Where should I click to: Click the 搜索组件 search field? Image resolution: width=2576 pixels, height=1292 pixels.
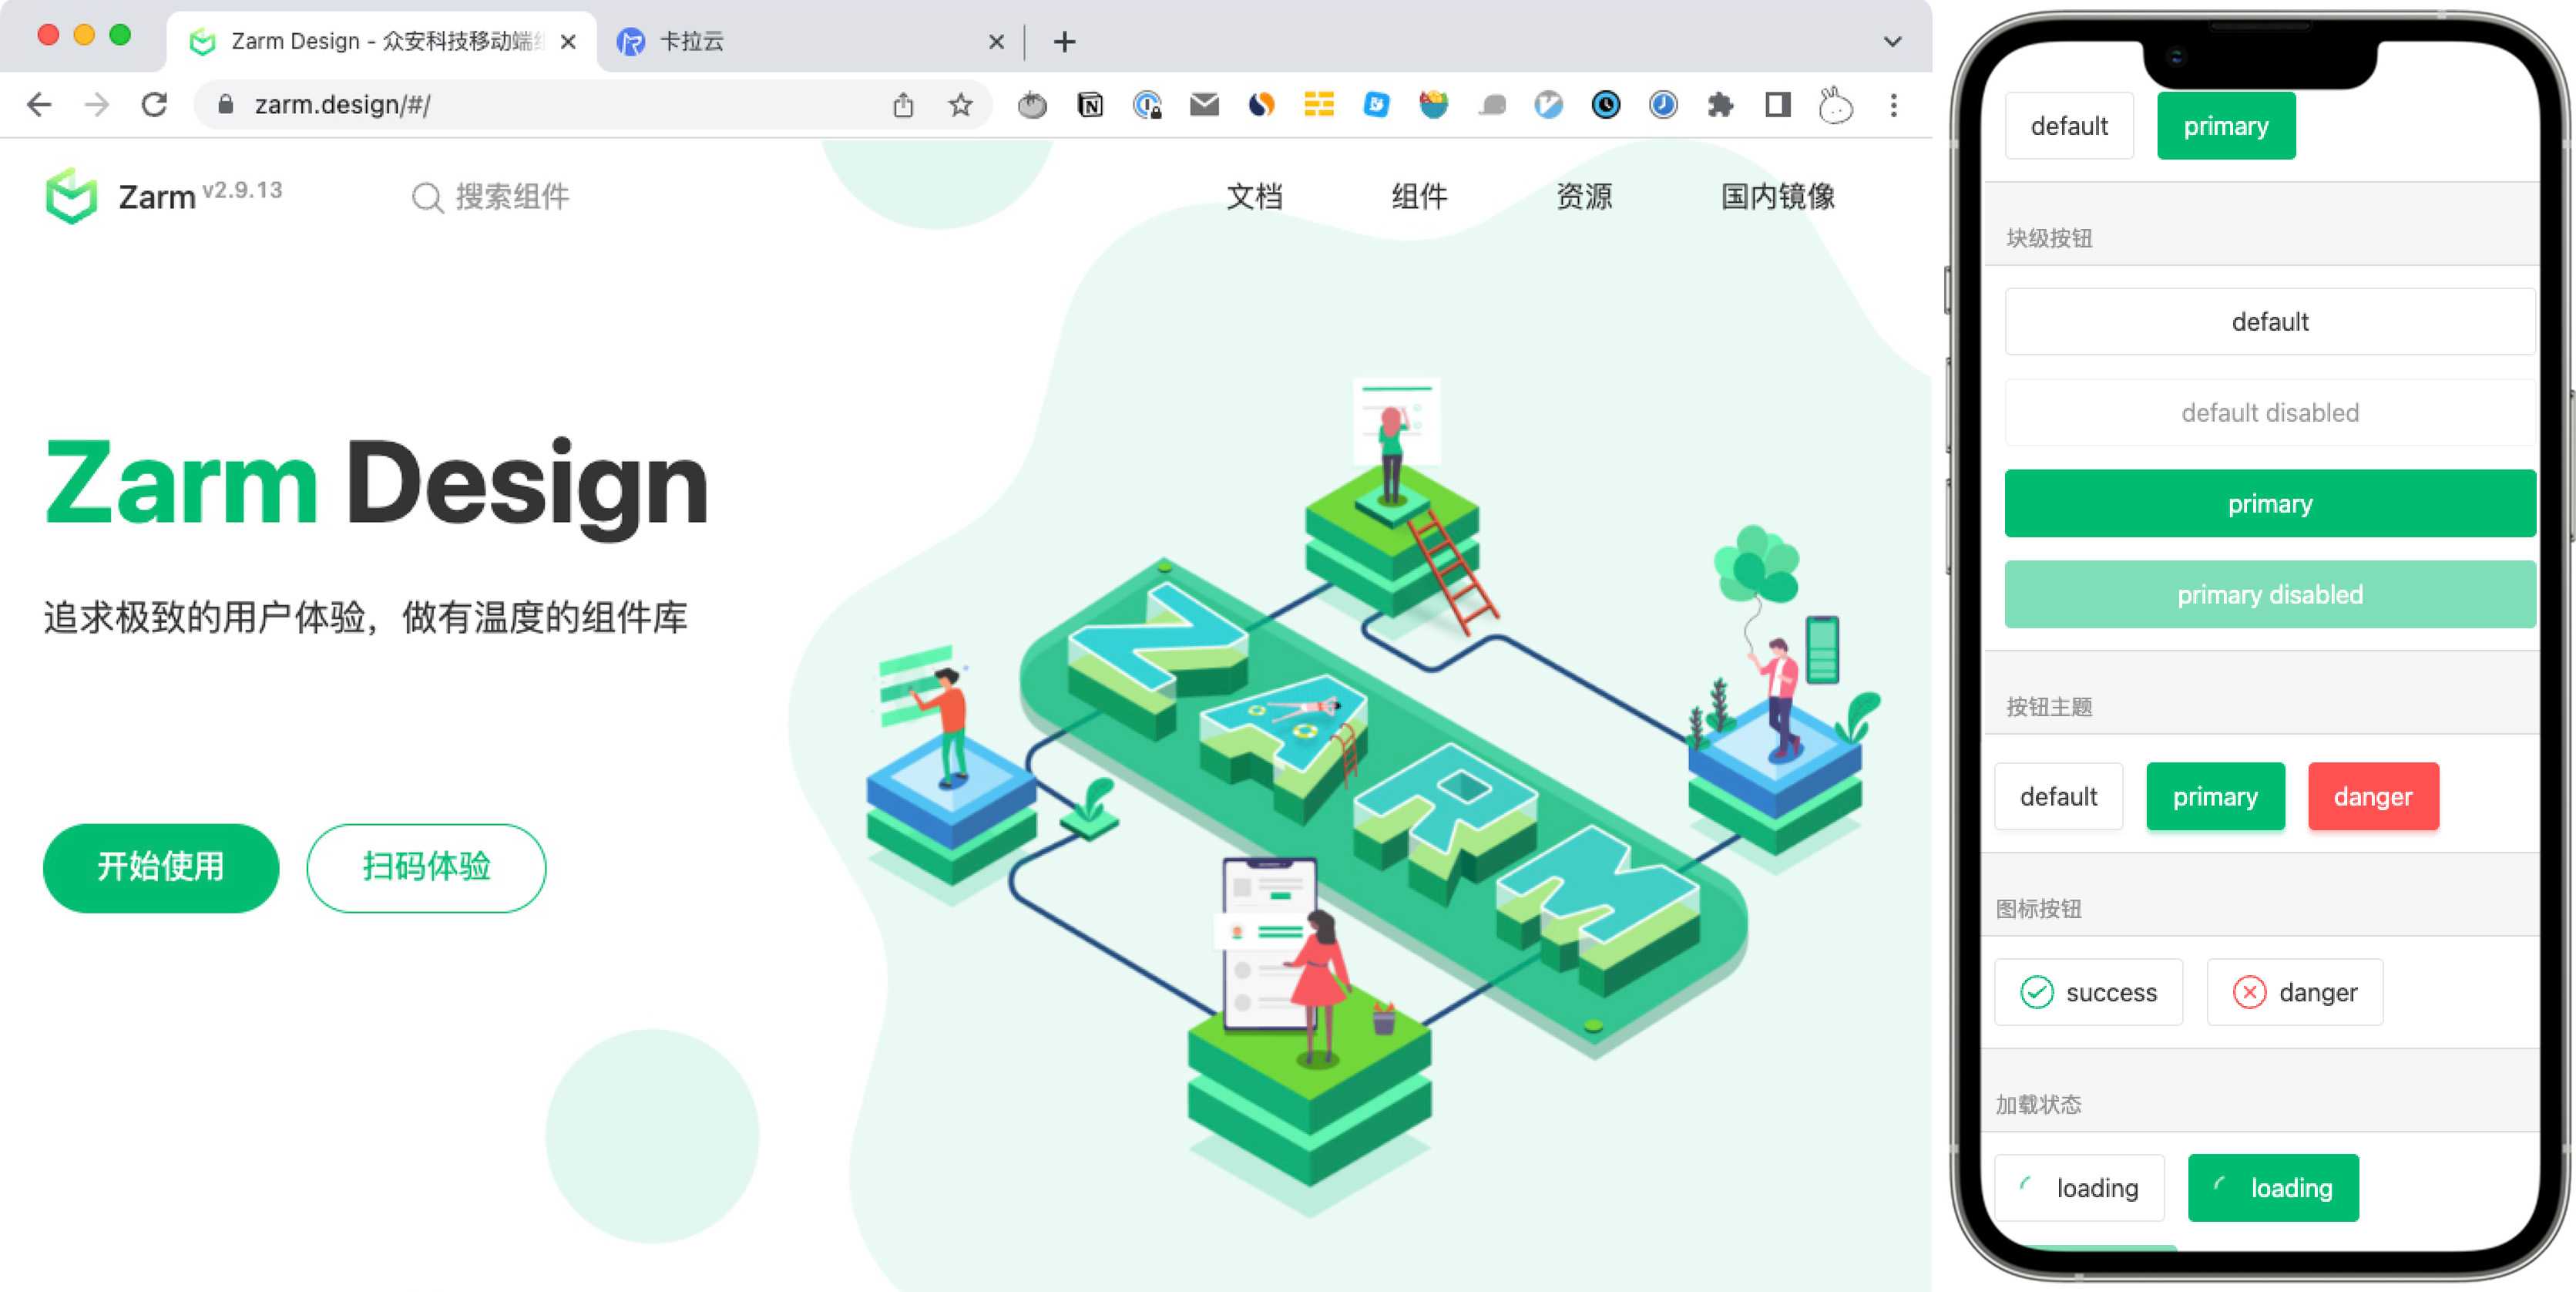click(512, 197)
